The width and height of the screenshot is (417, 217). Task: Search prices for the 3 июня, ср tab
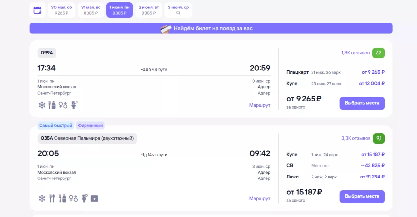coord(178,10)
